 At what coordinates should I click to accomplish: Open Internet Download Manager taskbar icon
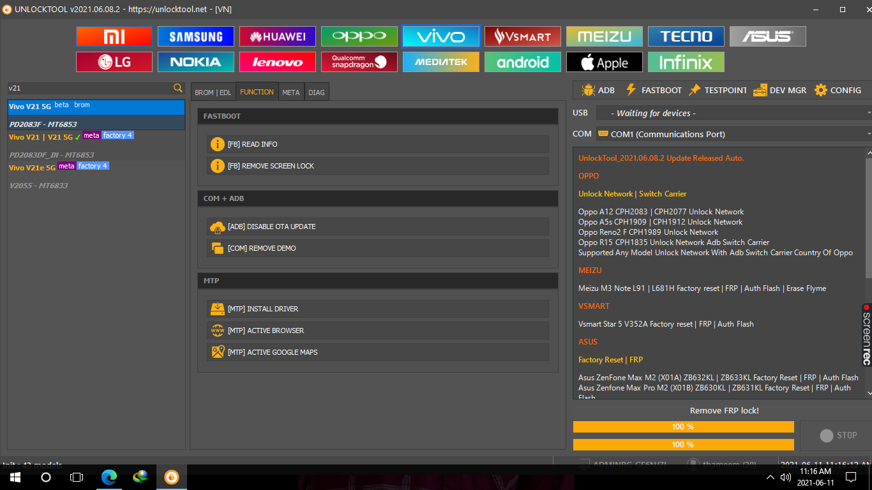[140, 477]
